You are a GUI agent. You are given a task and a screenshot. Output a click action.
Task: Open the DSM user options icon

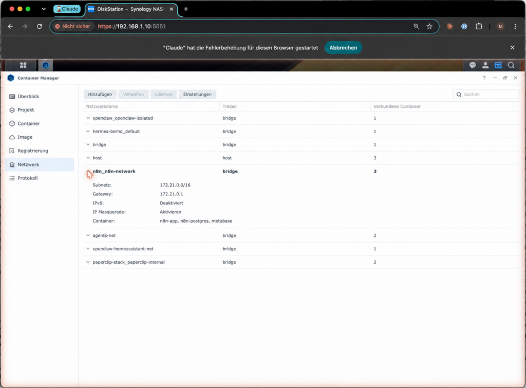click(x=485, y=65)
